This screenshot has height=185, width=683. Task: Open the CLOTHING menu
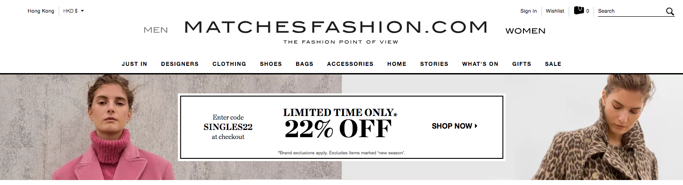[229, 64]
